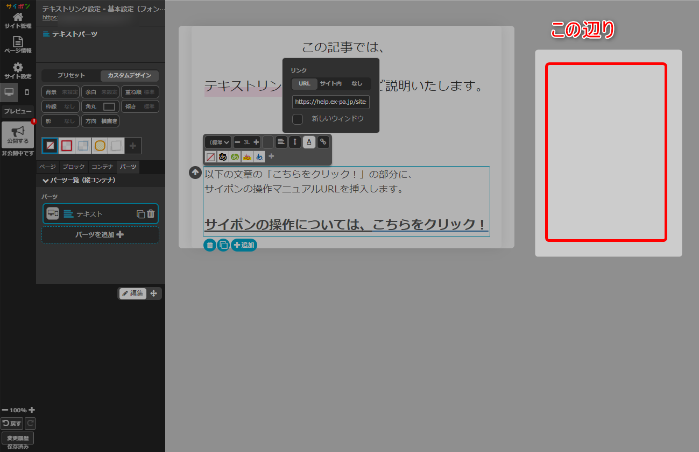Image resolution: width=699 pixels, height=452 pixels.
Task: Select the light blue square preset
Action: (x=83, y=145)
